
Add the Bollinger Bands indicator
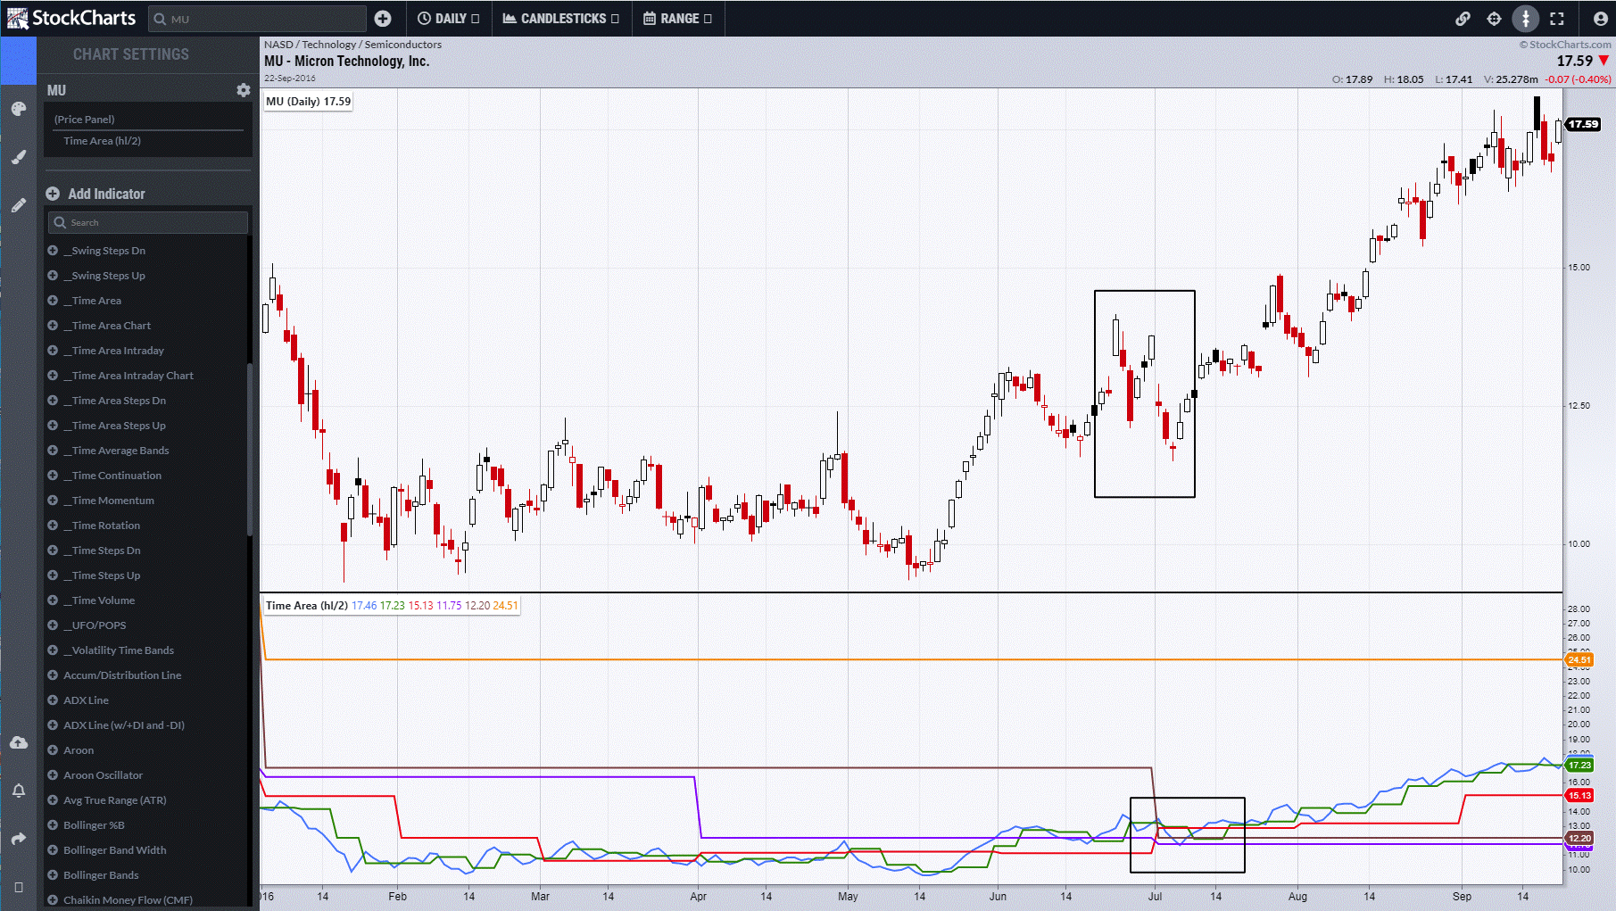click(101, 875)
